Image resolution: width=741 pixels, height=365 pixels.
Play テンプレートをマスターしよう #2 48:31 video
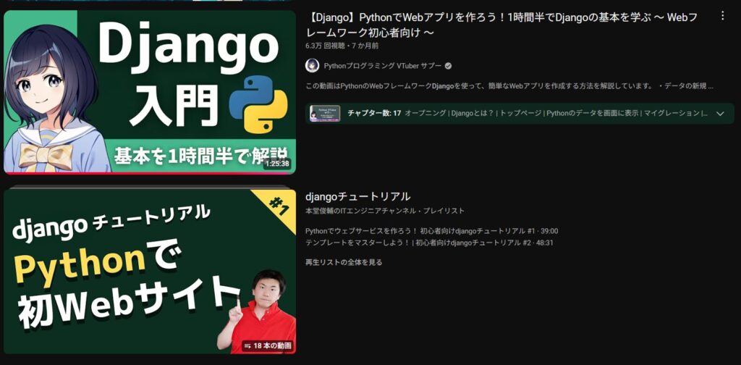(x=430, y=243)
